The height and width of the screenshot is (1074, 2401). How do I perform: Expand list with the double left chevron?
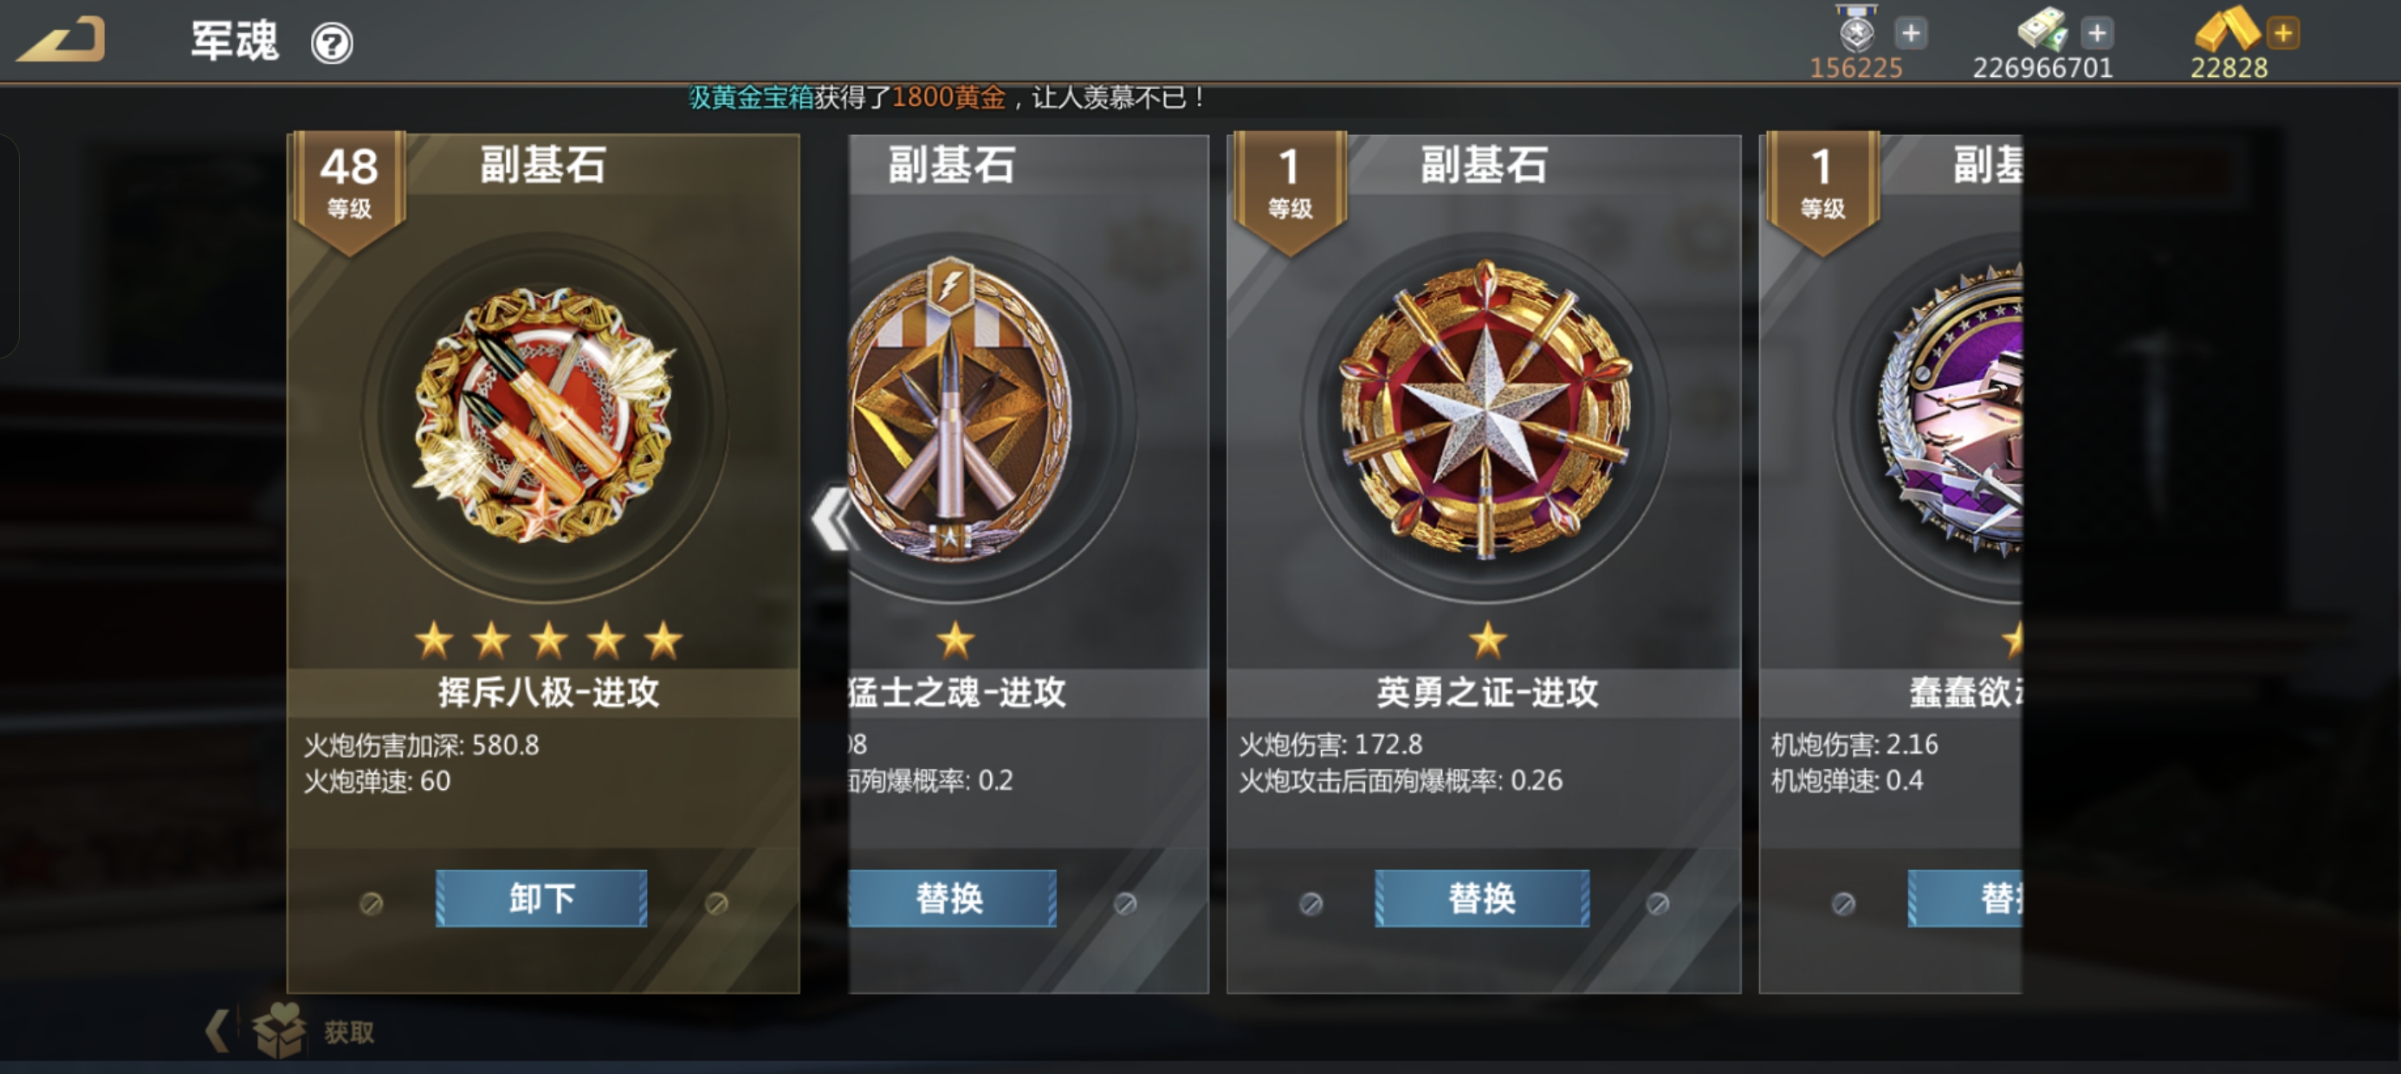pyautogui.click(x=832, y=518)
